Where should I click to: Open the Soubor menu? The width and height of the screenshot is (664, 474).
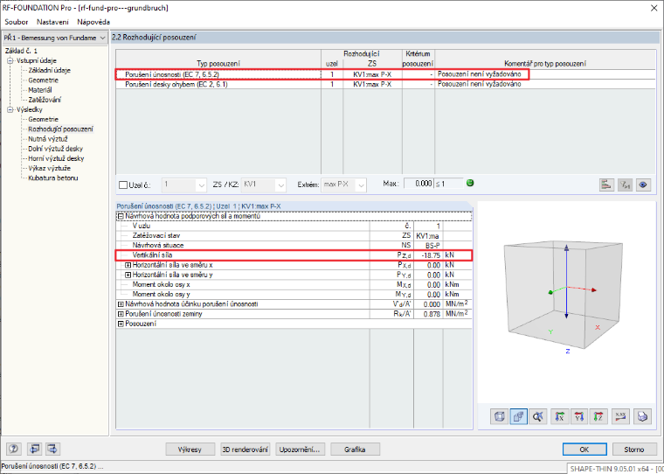(16, 22)
